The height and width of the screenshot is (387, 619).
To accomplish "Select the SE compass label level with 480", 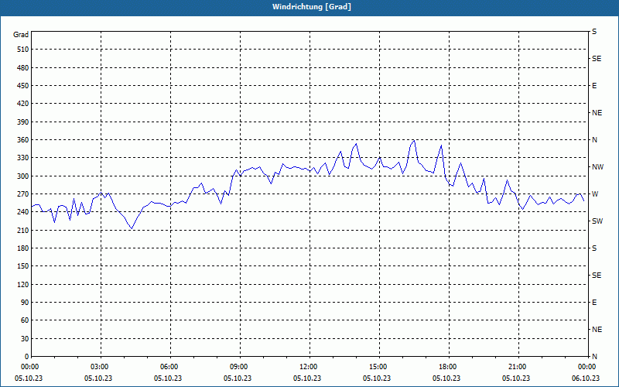I will click(x=597, y=59).
